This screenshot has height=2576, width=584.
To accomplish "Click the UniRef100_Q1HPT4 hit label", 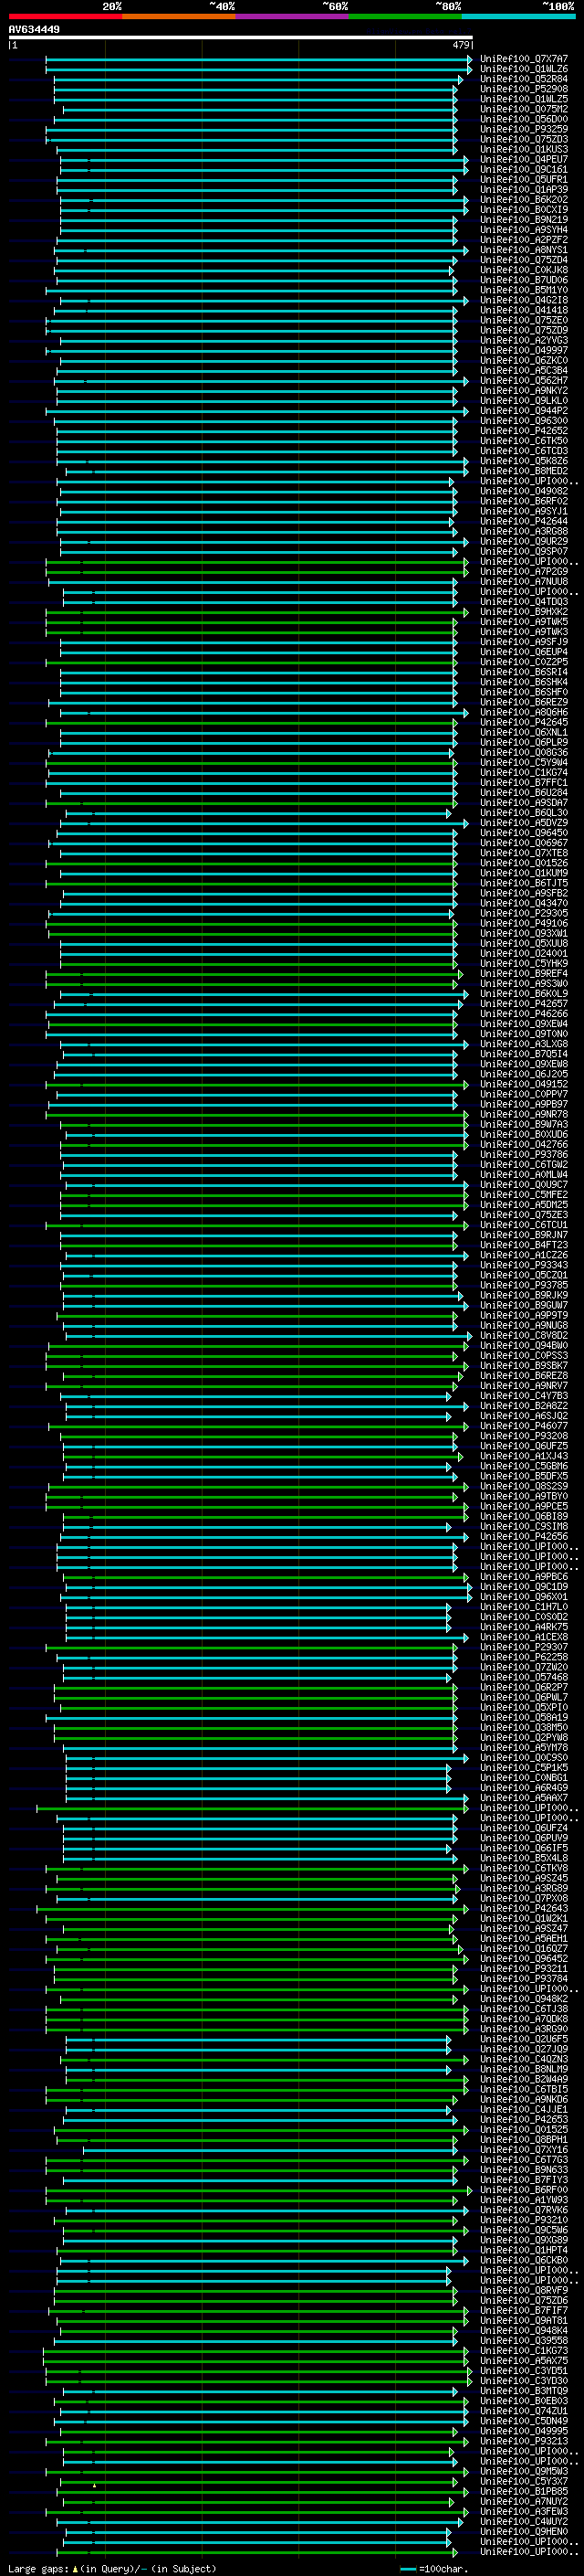I will [524, 2250].
